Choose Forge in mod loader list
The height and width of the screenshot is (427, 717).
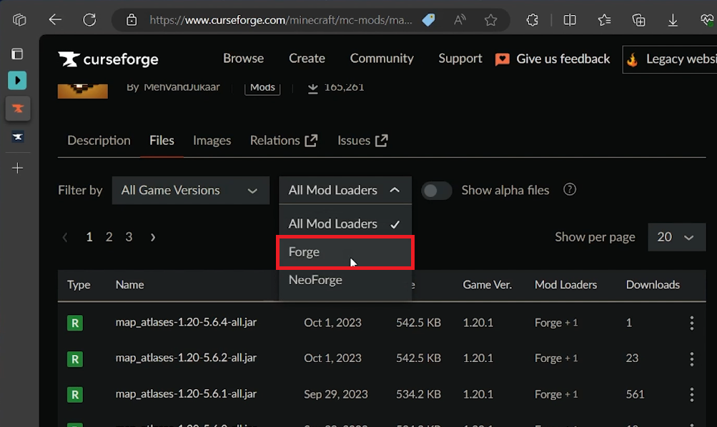click(345, 252)
